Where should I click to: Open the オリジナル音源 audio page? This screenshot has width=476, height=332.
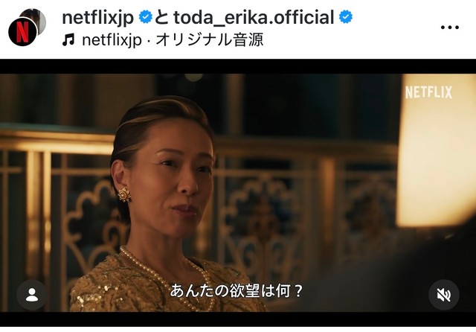(210, 39)
